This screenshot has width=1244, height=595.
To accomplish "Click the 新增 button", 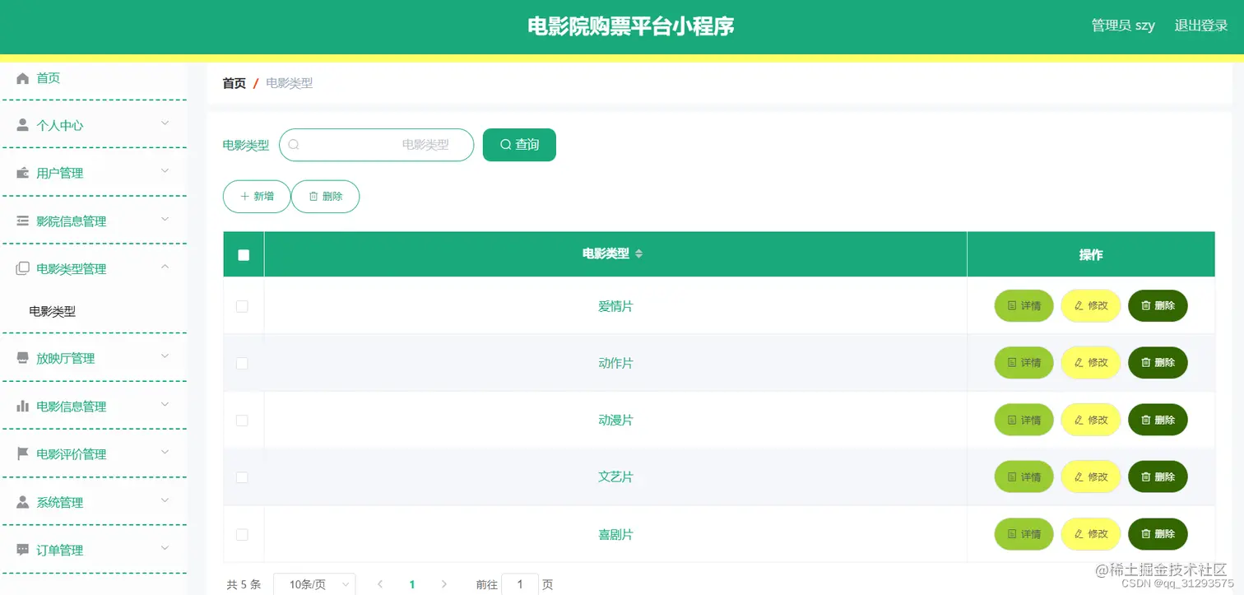I will point(257,197).
